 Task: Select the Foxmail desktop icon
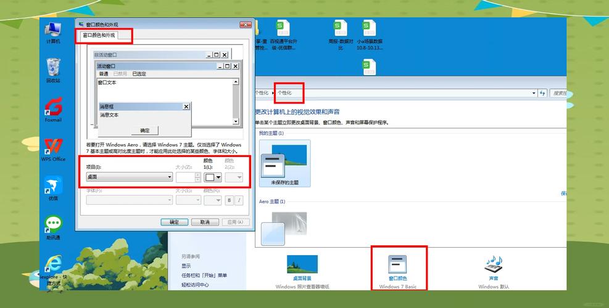click(x=54, y=108)
